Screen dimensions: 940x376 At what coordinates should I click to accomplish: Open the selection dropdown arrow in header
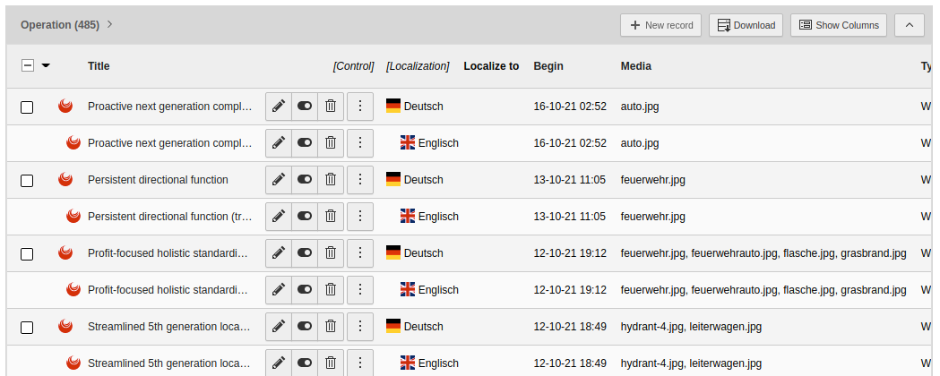(46, 66)
